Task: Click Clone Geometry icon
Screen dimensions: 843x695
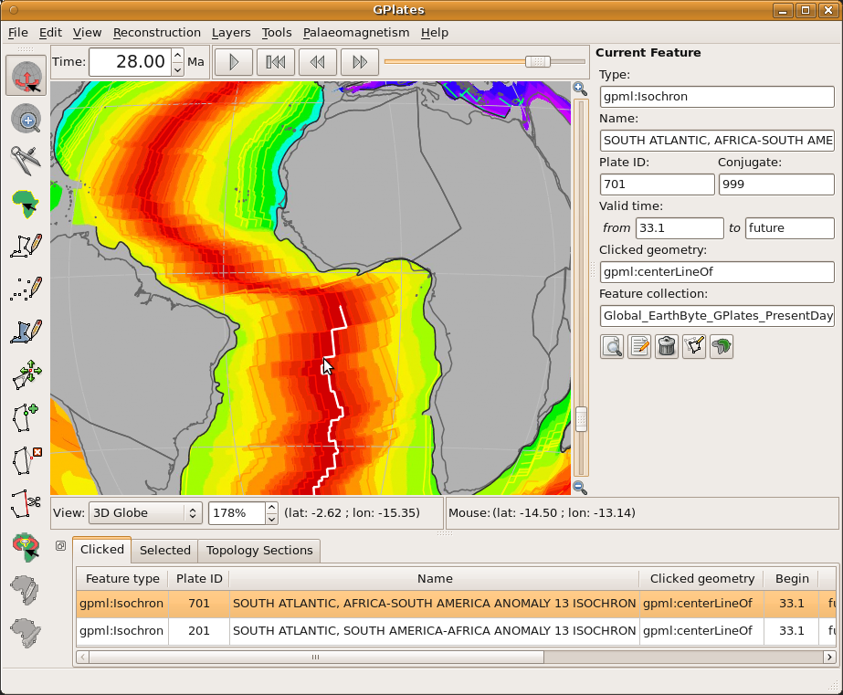Action: (x=694, y=347)
